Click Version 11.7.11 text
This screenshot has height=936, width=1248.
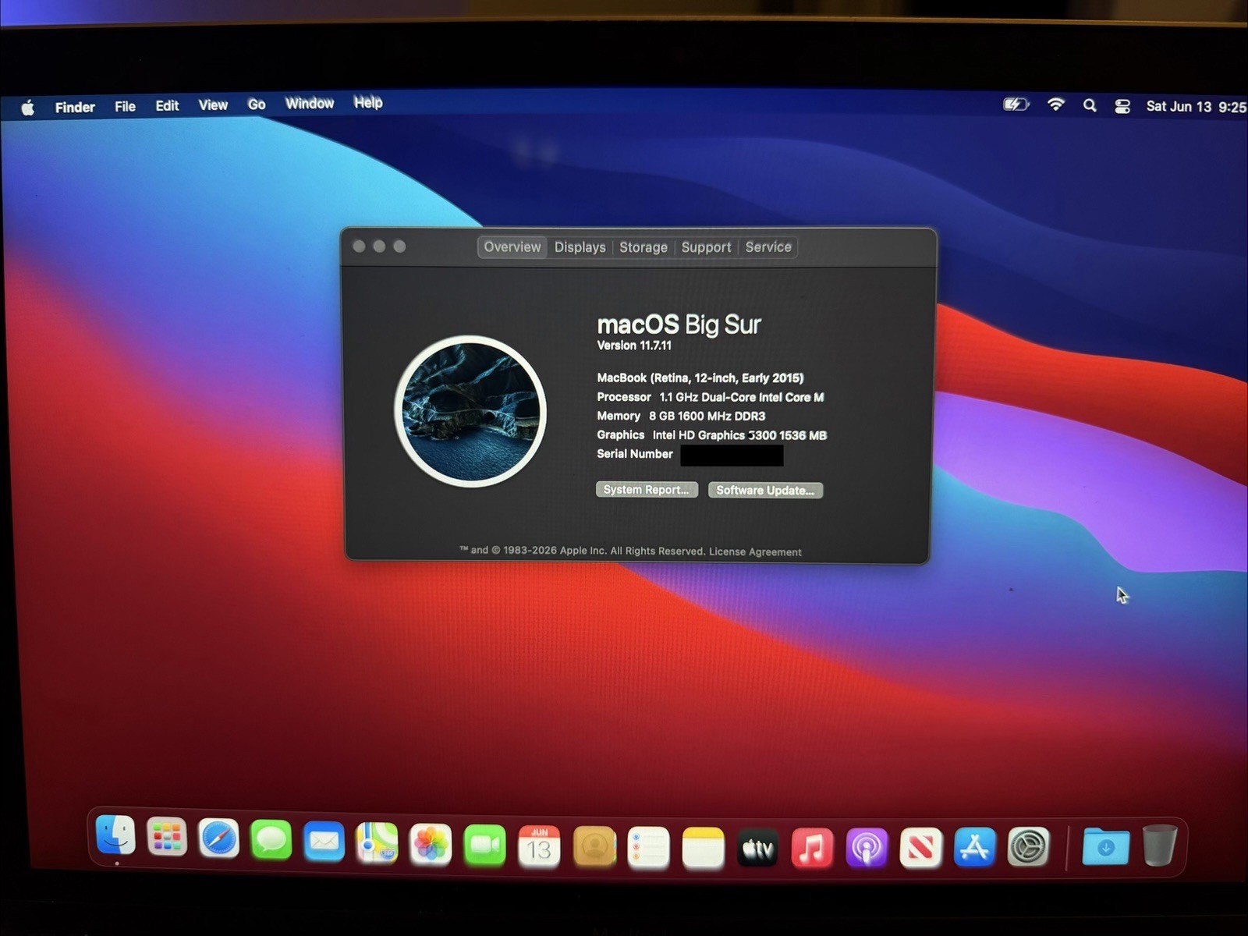634,346
